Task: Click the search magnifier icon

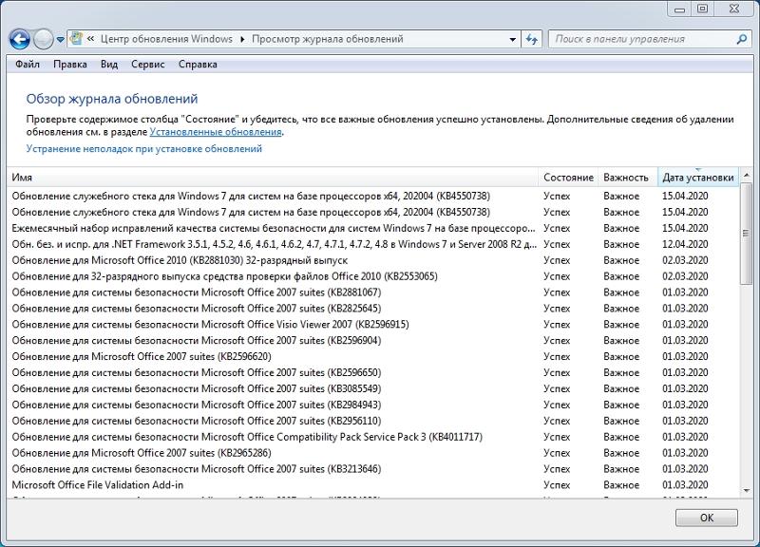Action: pos(742,39)
